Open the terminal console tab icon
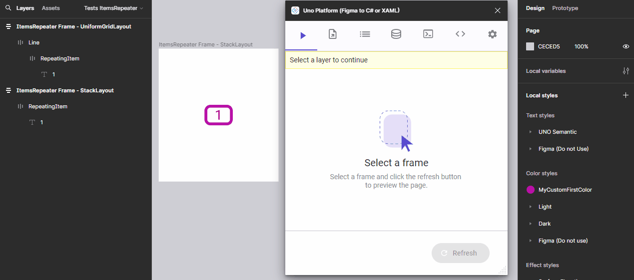This screenshot has width=634, height=280. pos(428,34)
